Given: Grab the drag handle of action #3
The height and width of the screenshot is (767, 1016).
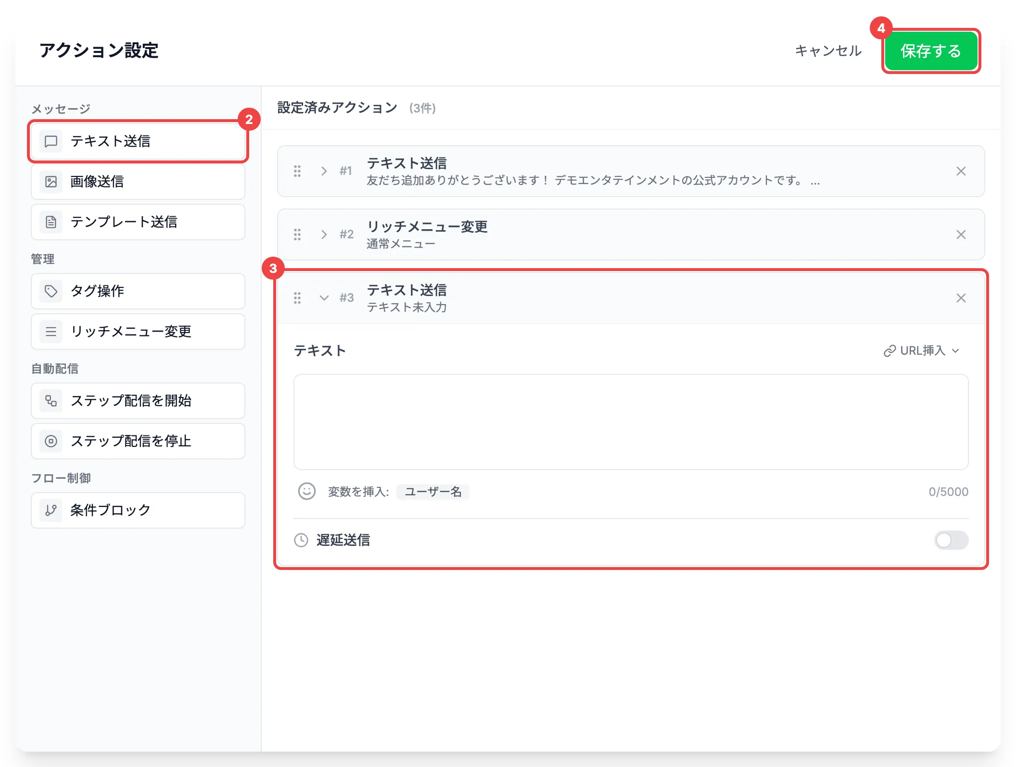Looking at the screenshot, I should tap(297, 298).
